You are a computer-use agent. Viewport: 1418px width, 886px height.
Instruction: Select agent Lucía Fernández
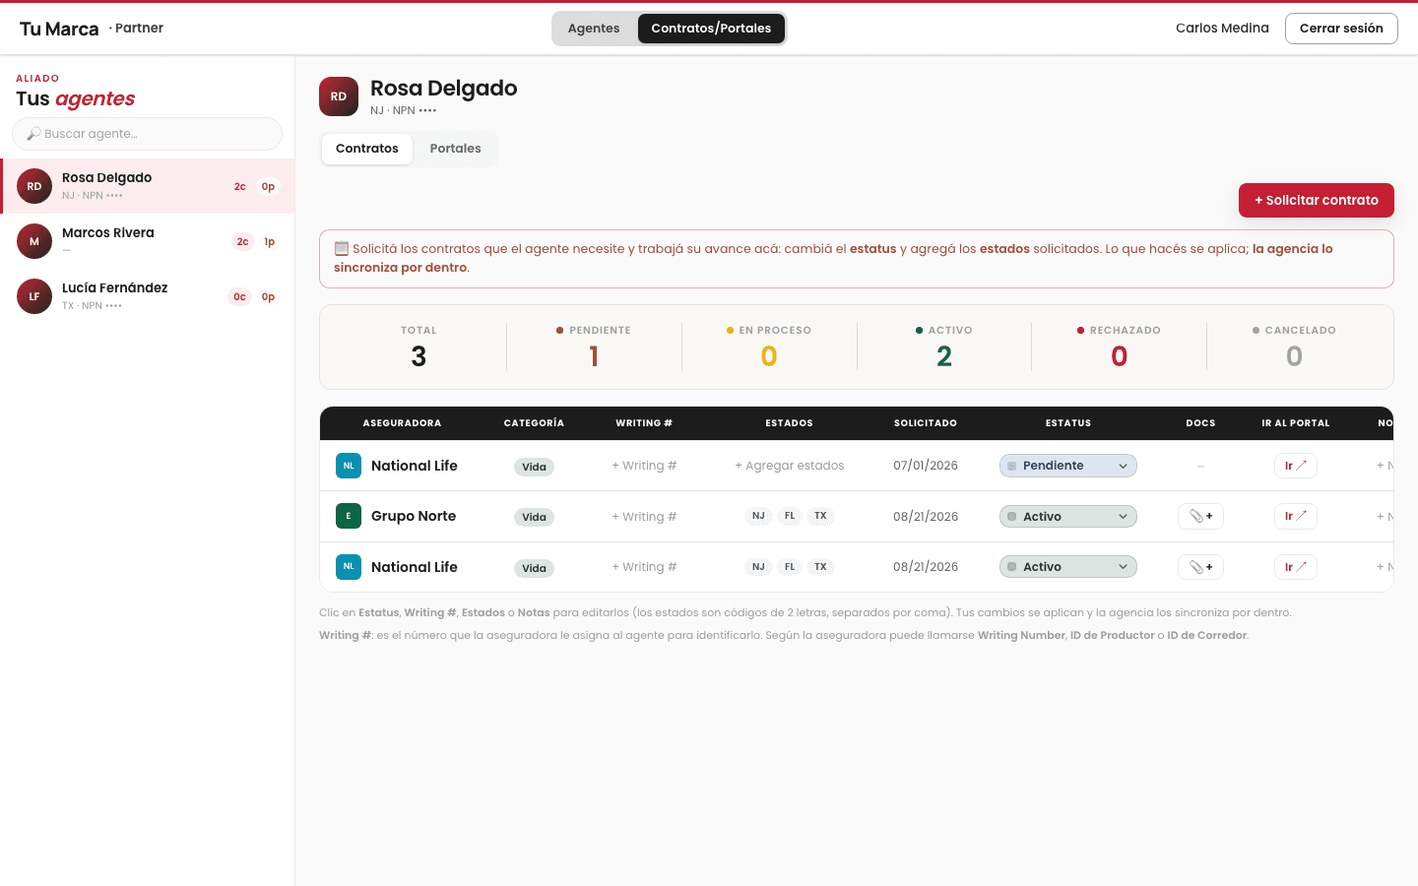tap(148, 296)
